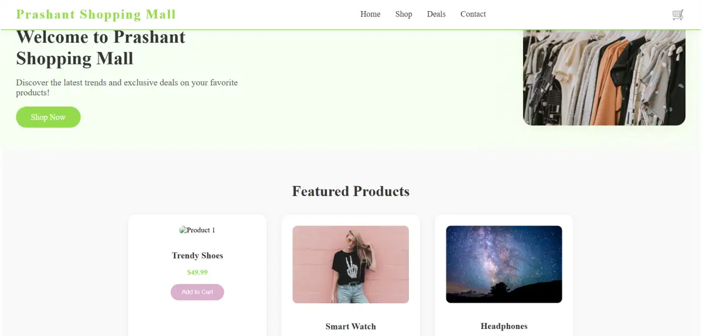The image size is (703, 336).
Task: Open the Contact page link
Action: pyautogui.click(x=473, y=14)
